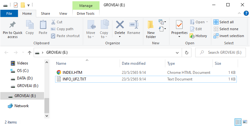This screenshot has width=250, height=126.
Task: Collapse the ribbon with chevron arrow
Action: (239, 14)
